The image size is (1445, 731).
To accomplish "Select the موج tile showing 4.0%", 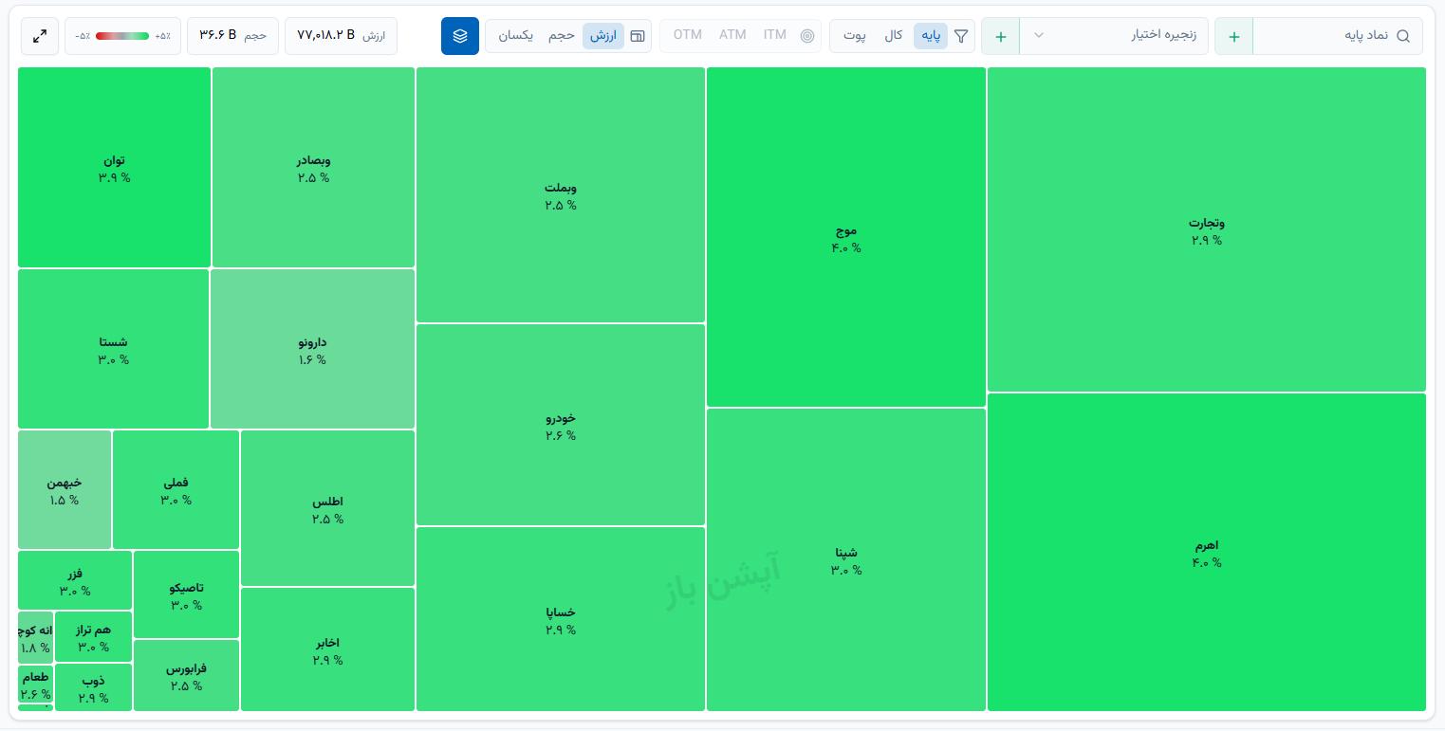I will point(846,237).
